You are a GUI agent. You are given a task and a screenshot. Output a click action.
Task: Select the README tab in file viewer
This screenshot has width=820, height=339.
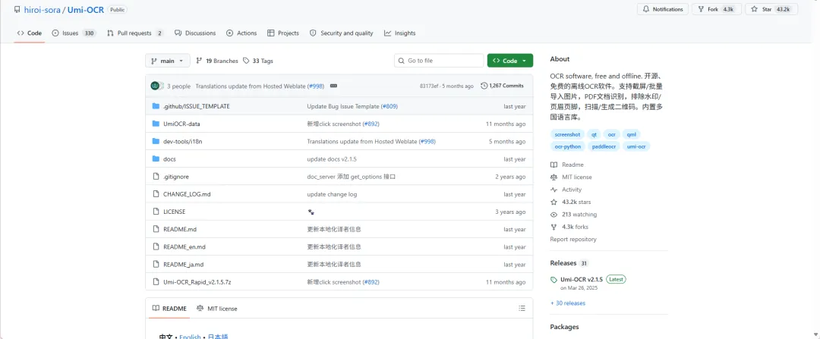pos(169,309)
